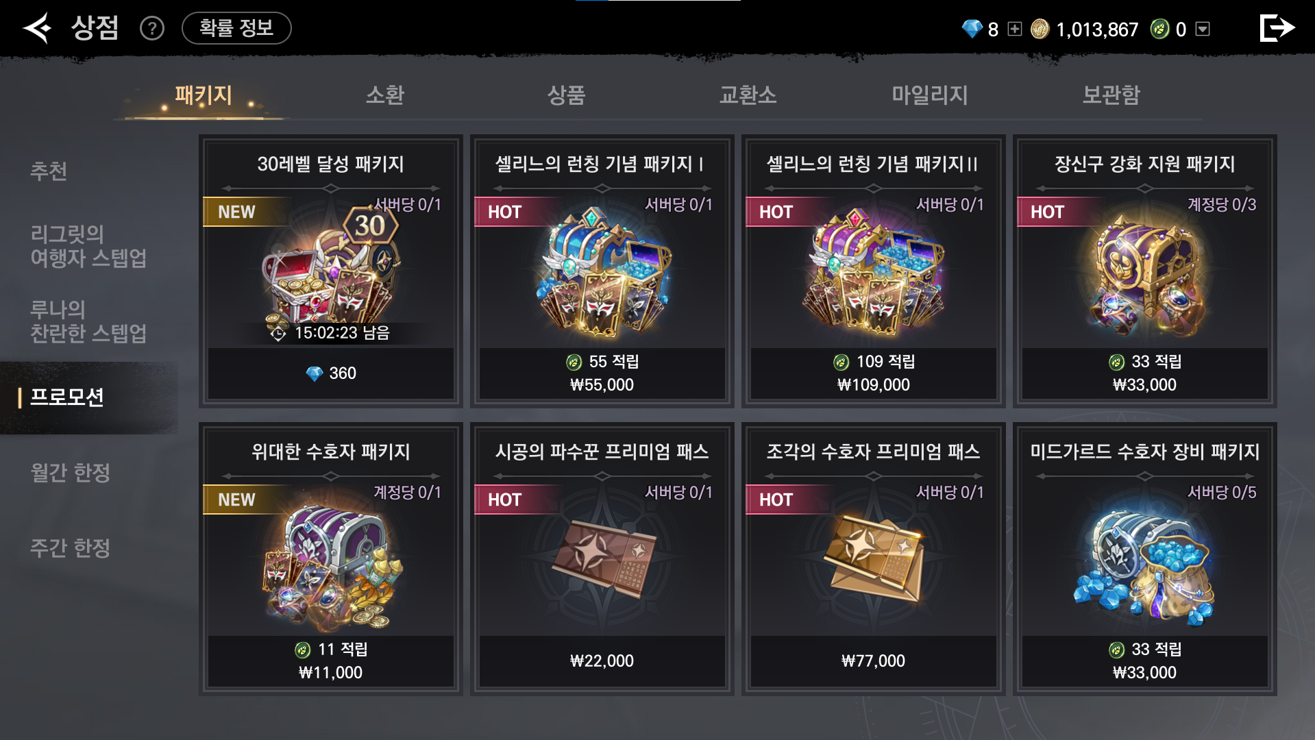Select the 조각의 수호자 프리미엄 패스 card
Image resolution: width=1315 pixels, height=740 pixels.
click(x=873, y=559)
